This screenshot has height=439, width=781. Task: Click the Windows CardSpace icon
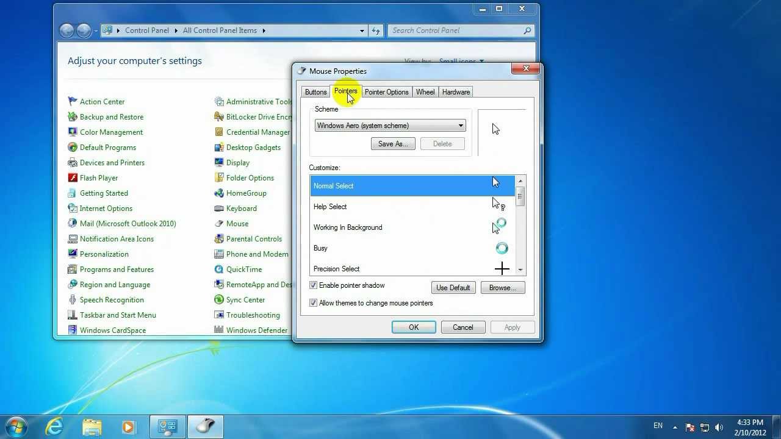pyautogui.click(x=73, y=330)
